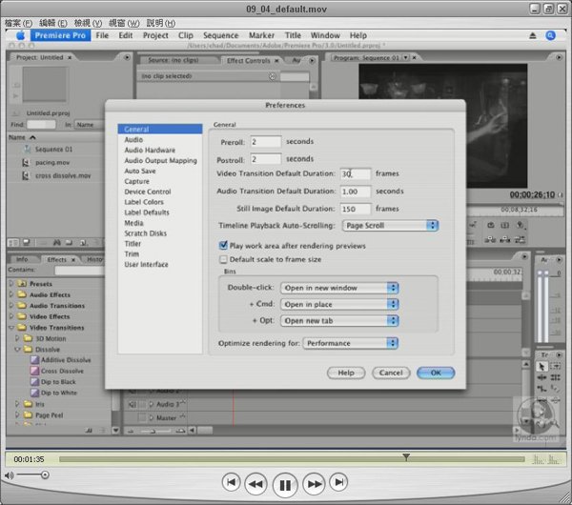Click the Contains search field in Effects

pos(79,271)
